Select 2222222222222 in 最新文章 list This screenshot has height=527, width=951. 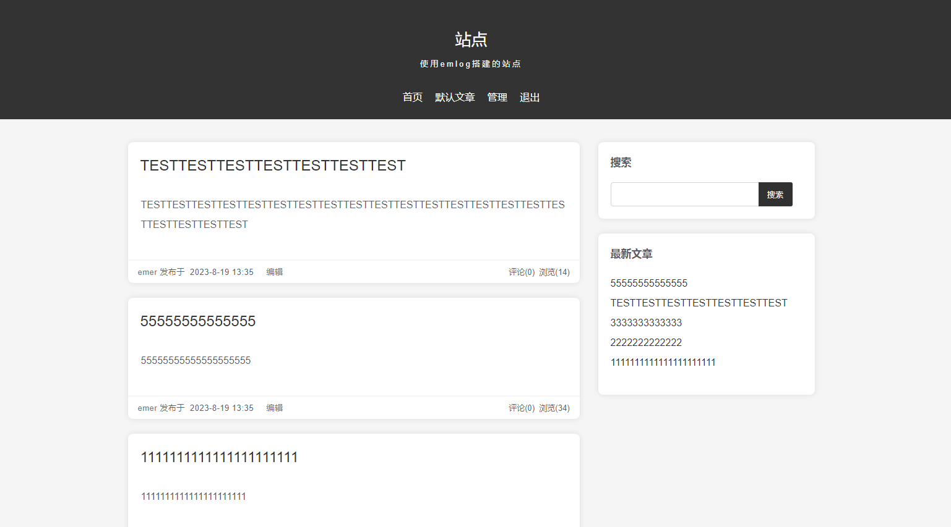point(646,342)
